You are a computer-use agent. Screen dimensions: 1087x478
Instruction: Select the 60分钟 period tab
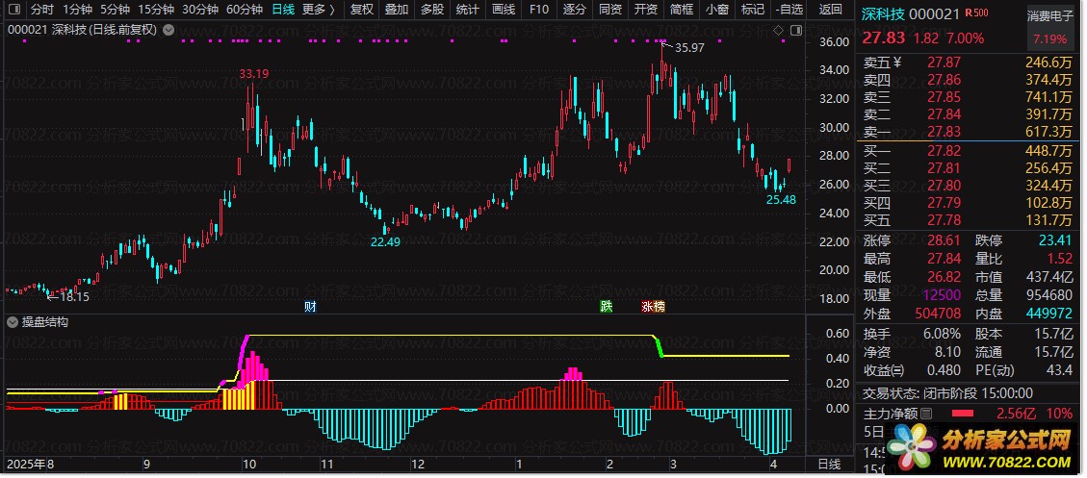[x=244, y=10]
